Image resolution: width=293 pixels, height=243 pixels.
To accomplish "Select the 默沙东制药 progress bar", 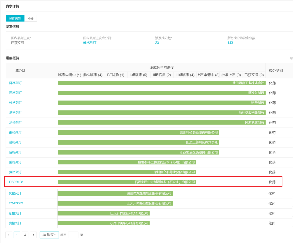I will pos(162,93).
